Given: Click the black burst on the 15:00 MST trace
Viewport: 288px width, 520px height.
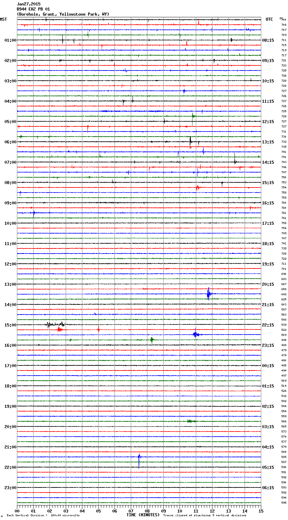Looking at the screenshot, I should tap(55, 324).
